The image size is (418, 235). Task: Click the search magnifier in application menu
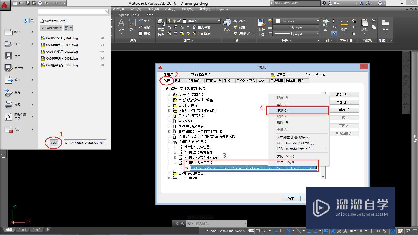coord(107,11)
